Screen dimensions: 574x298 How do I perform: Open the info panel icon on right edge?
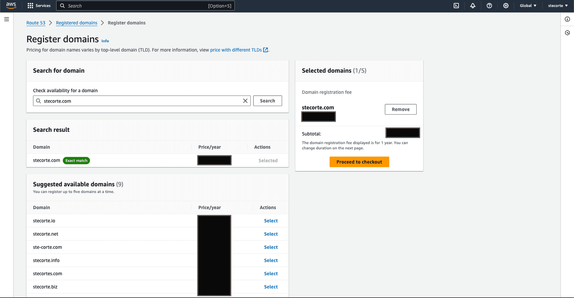coord(567,19)
